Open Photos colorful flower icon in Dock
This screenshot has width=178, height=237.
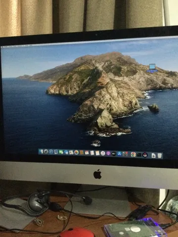pyautogui.click(x=76, y=153)
